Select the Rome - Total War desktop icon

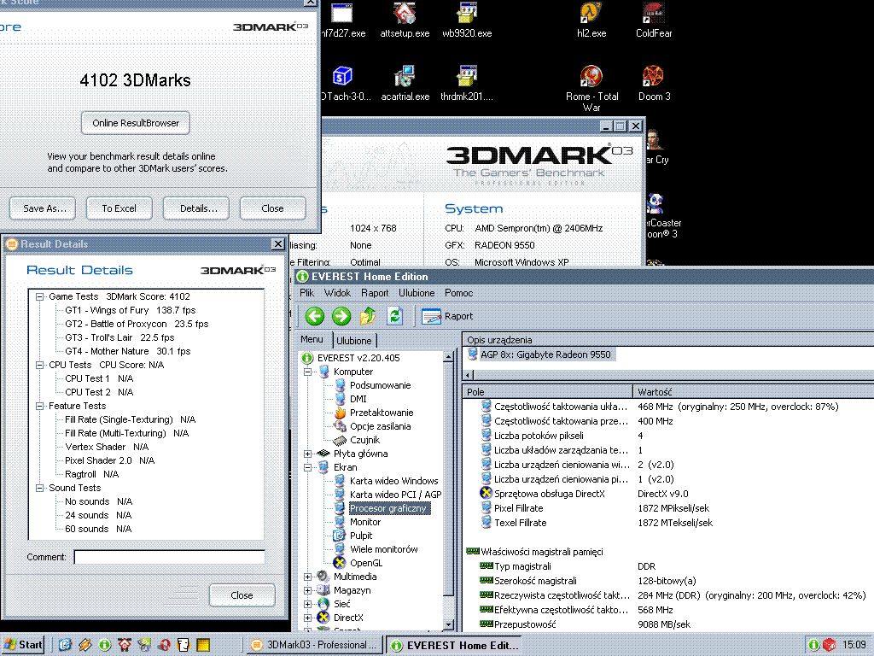coord(592,88)
